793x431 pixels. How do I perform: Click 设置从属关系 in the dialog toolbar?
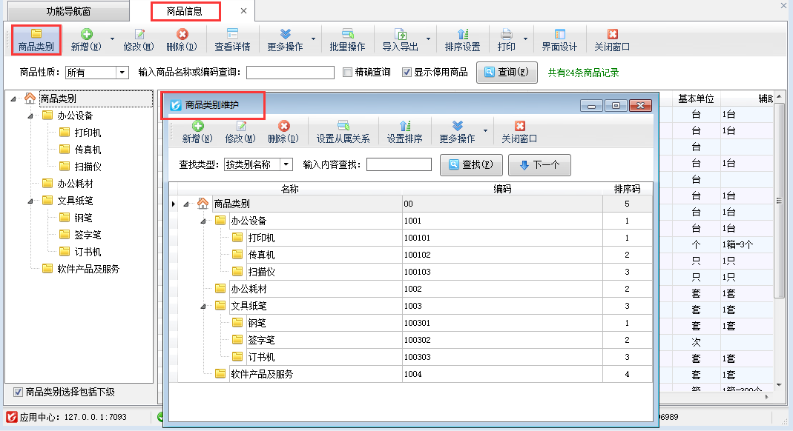(x=343, y=132)
